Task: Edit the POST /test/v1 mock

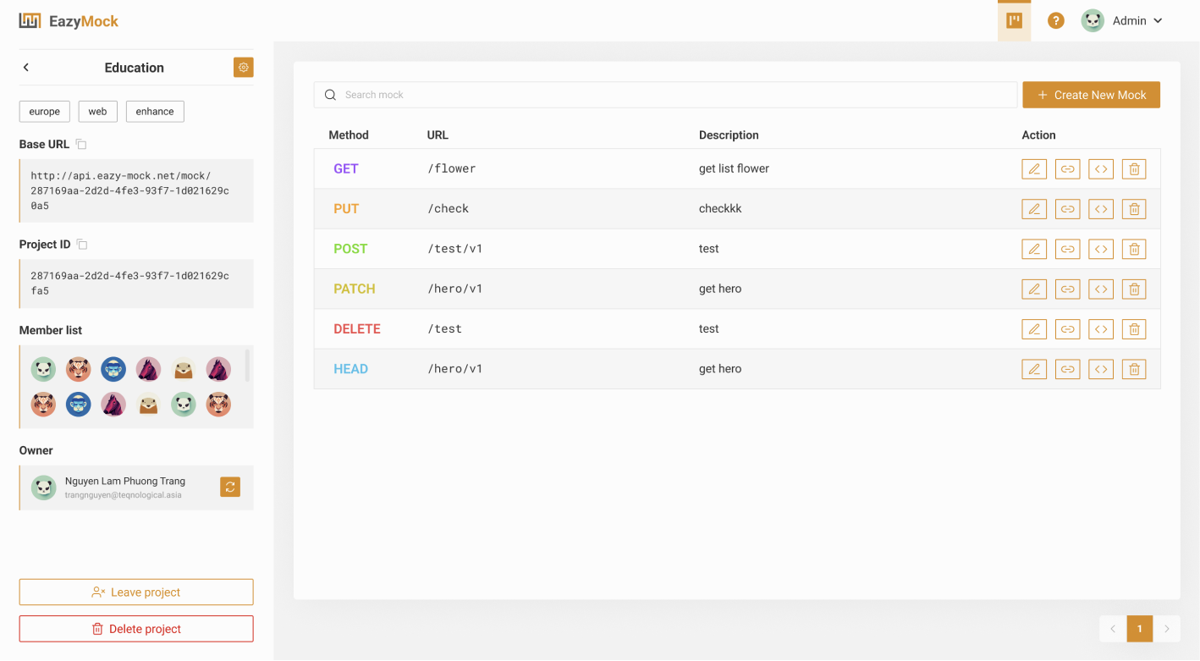Action: tap(1034, 249)
